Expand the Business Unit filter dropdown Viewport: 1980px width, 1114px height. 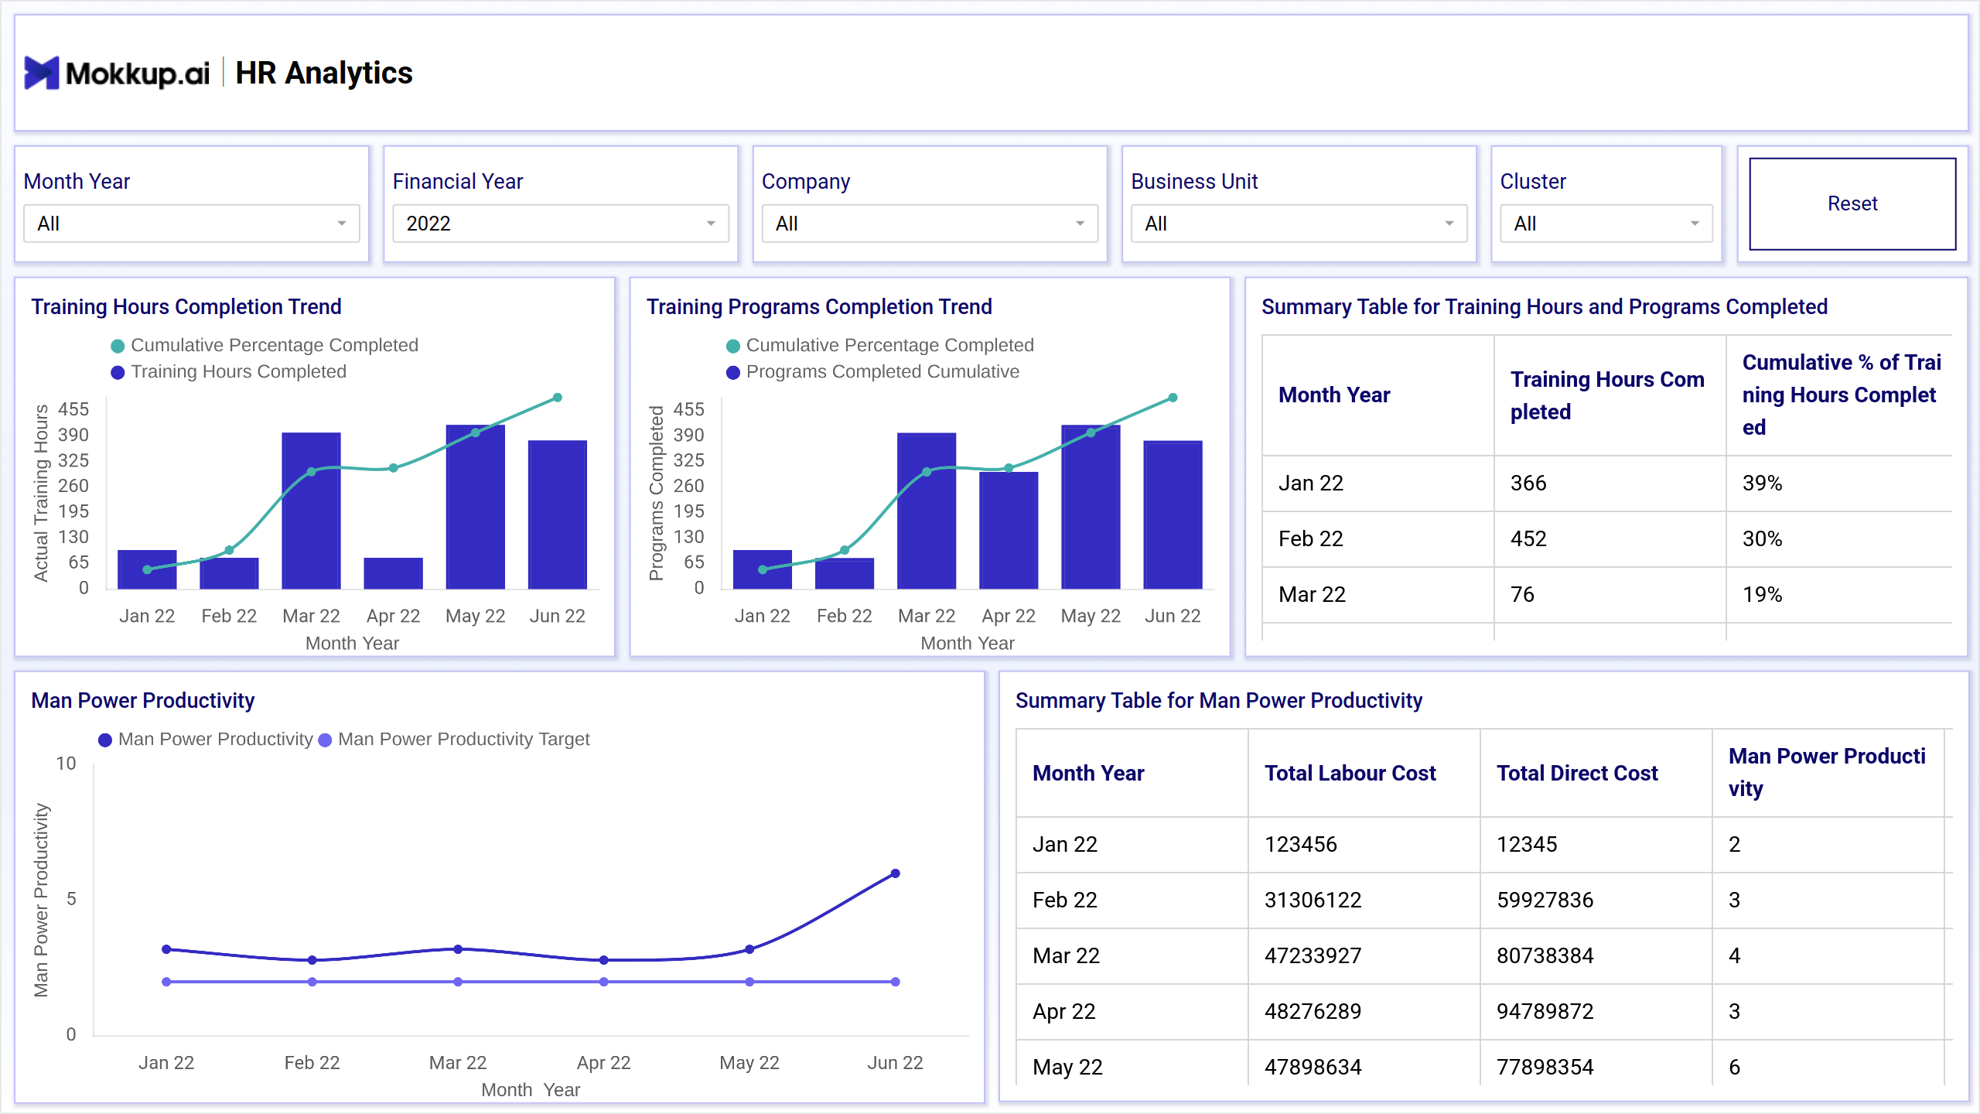(x=1299, y=224)
